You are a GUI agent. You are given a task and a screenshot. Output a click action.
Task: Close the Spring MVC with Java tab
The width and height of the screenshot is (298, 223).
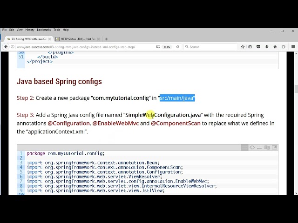50,39
